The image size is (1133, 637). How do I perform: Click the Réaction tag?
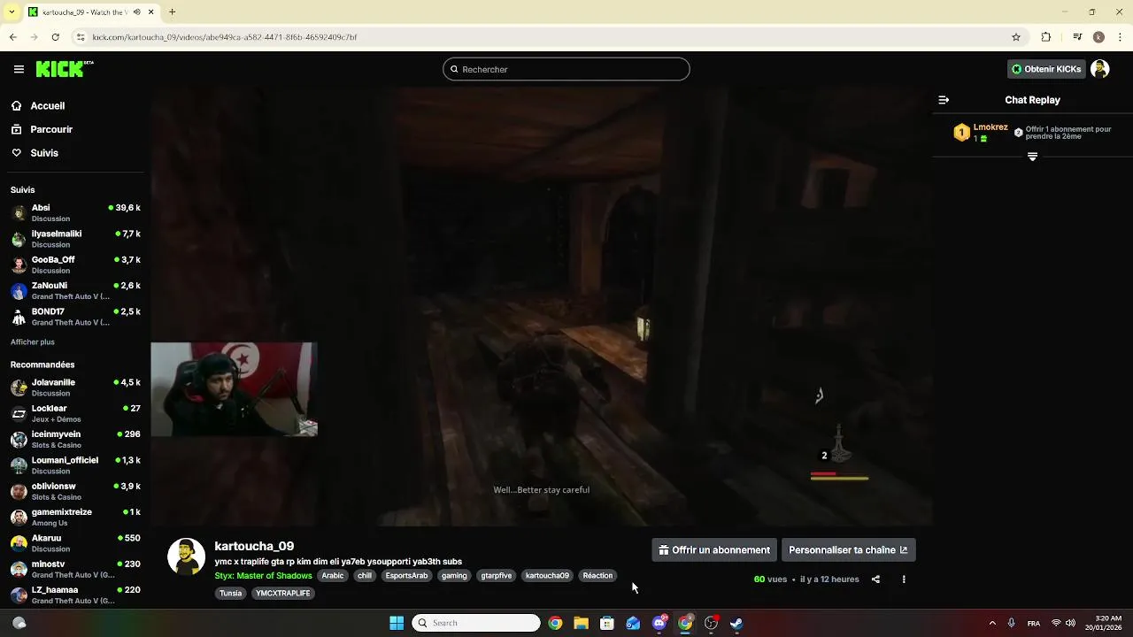(x=597, y=576)
